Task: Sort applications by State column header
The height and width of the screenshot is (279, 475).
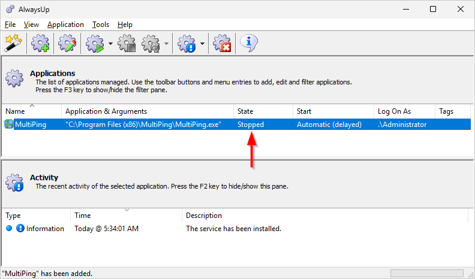Action: 263,111
